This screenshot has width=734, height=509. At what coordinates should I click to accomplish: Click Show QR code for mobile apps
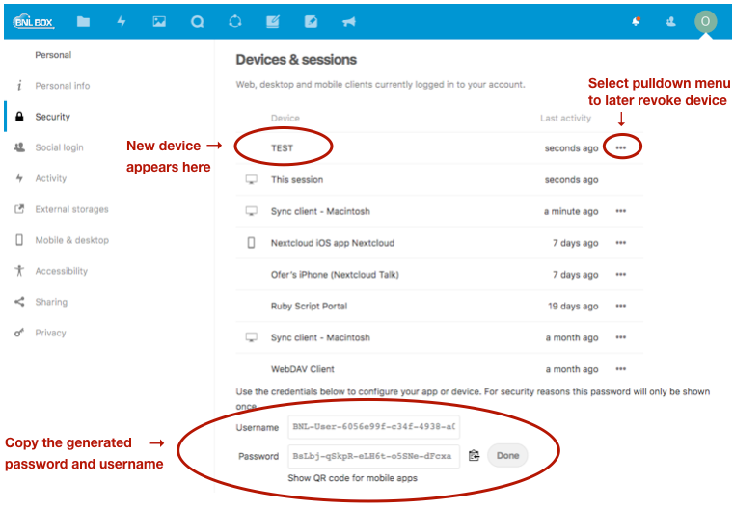coord(352,478)
